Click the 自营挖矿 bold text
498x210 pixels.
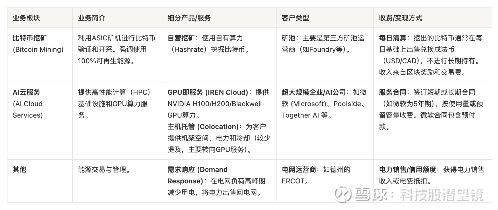coord(181,38)
